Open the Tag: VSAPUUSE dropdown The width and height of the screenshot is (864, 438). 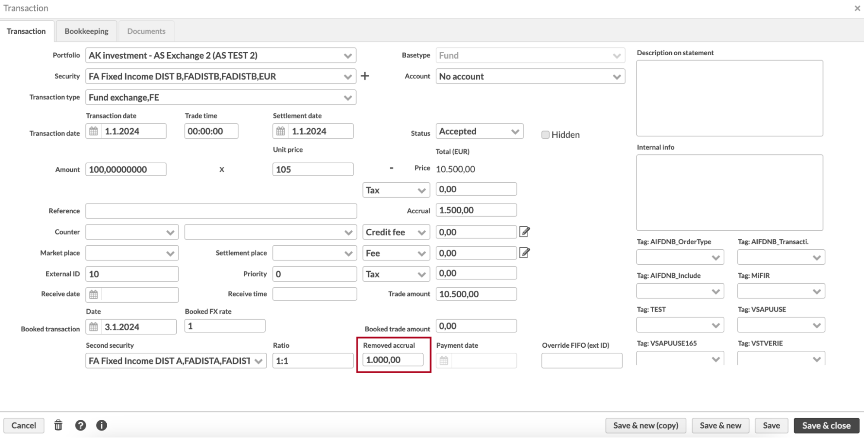click(x=781, y=325)
